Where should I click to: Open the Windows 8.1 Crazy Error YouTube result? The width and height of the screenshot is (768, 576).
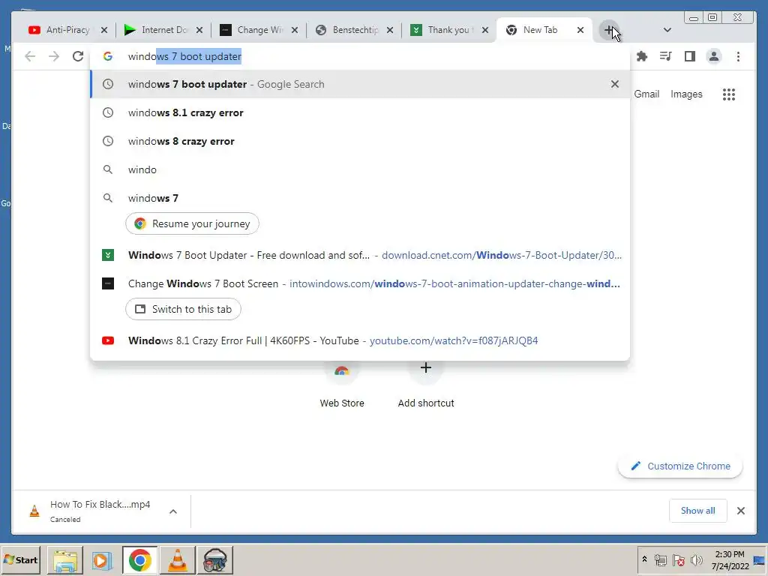pos(360,340)
